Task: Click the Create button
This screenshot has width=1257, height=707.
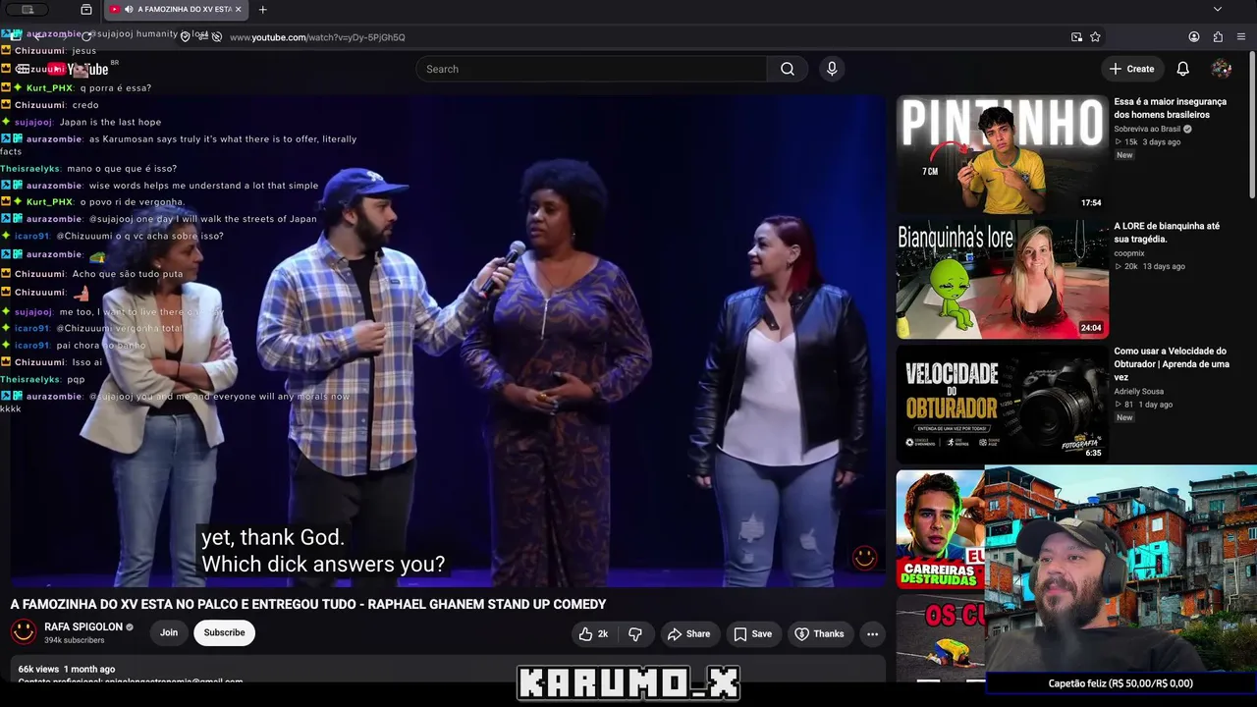Action: 1131,69
